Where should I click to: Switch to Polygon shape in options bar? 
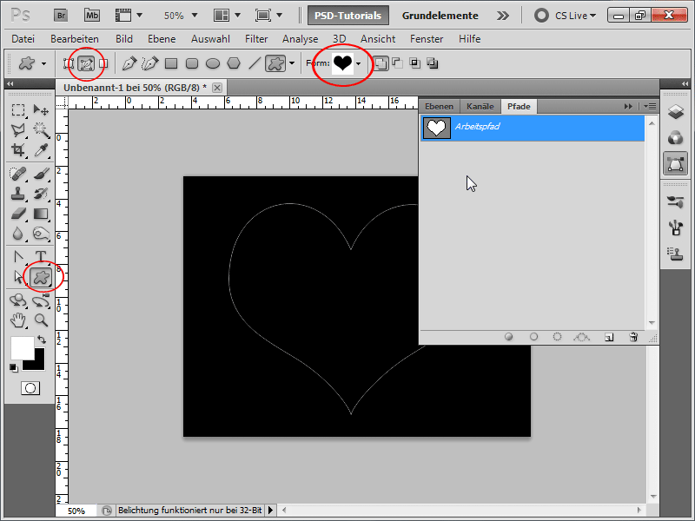234,63
